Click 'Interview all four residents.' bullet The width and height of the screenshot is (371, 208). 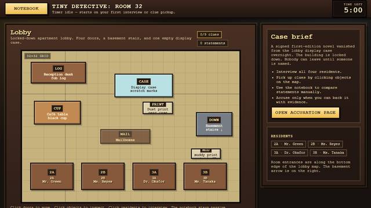click(x=309, y=72)
